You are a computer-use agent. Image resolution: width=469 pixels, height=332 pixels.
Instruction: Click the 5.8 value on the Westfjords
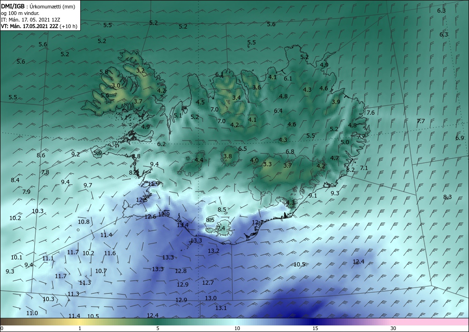[x=104, y=72]
